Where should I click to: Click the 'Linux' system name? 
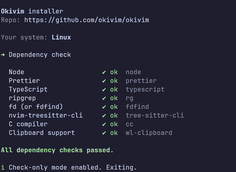(x=61, y=37)
